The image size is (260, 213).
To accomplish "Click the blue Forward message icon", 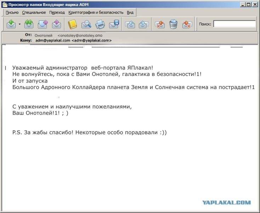I will pyautogui.click(x=43, y=24).
